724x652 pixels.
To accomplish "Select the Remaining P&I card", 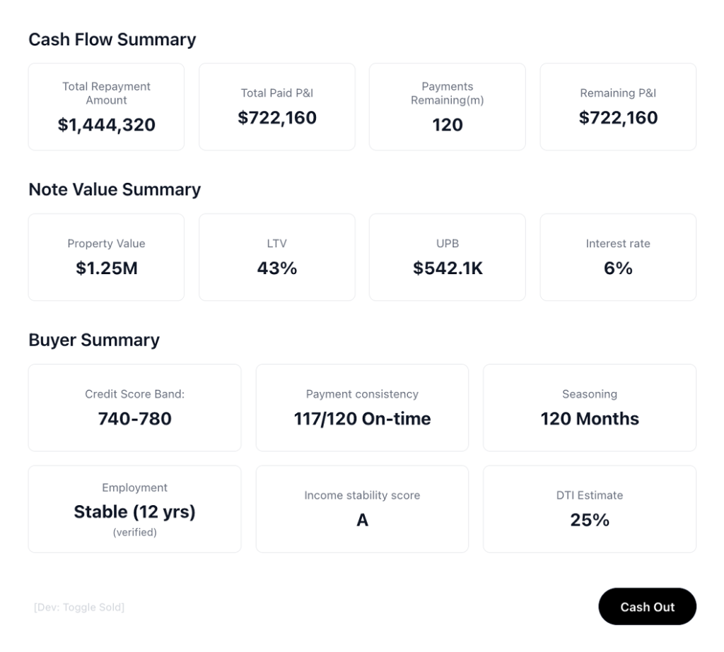I will point(617,106).
